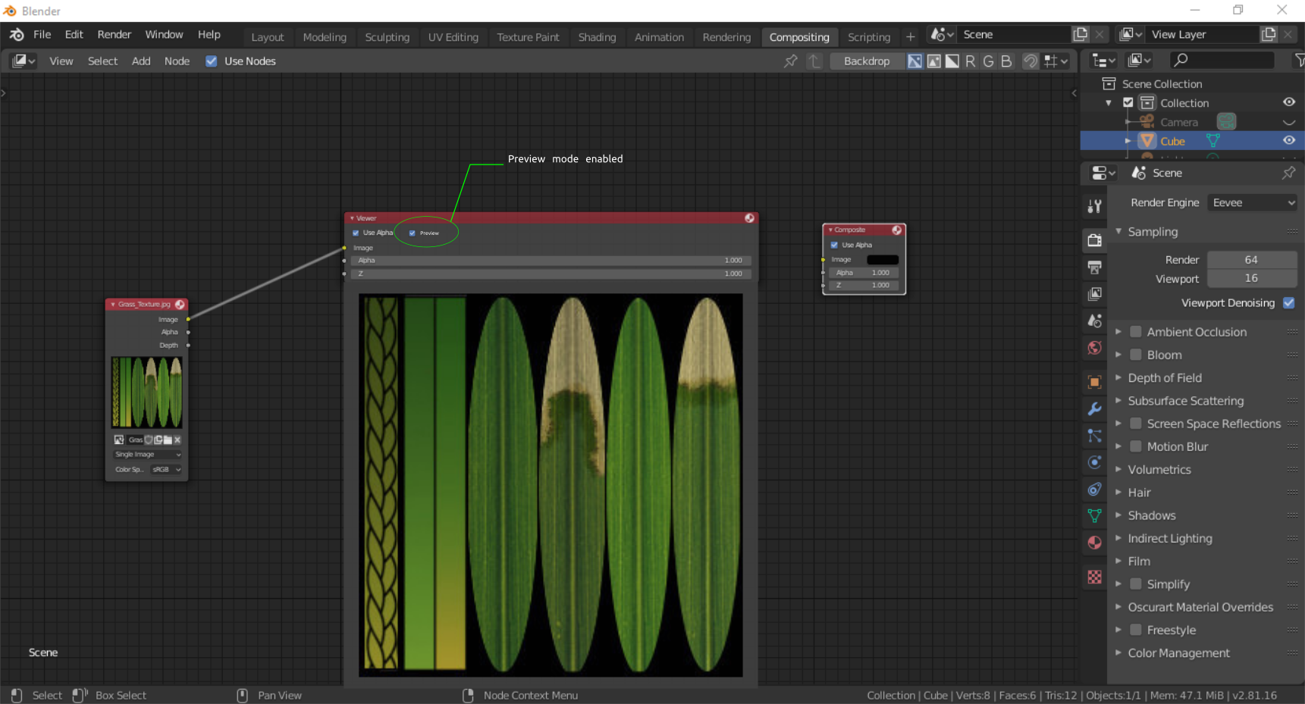Enable Ambient Occlusion
1305x704 pixels.
[x=1136, y=332]
